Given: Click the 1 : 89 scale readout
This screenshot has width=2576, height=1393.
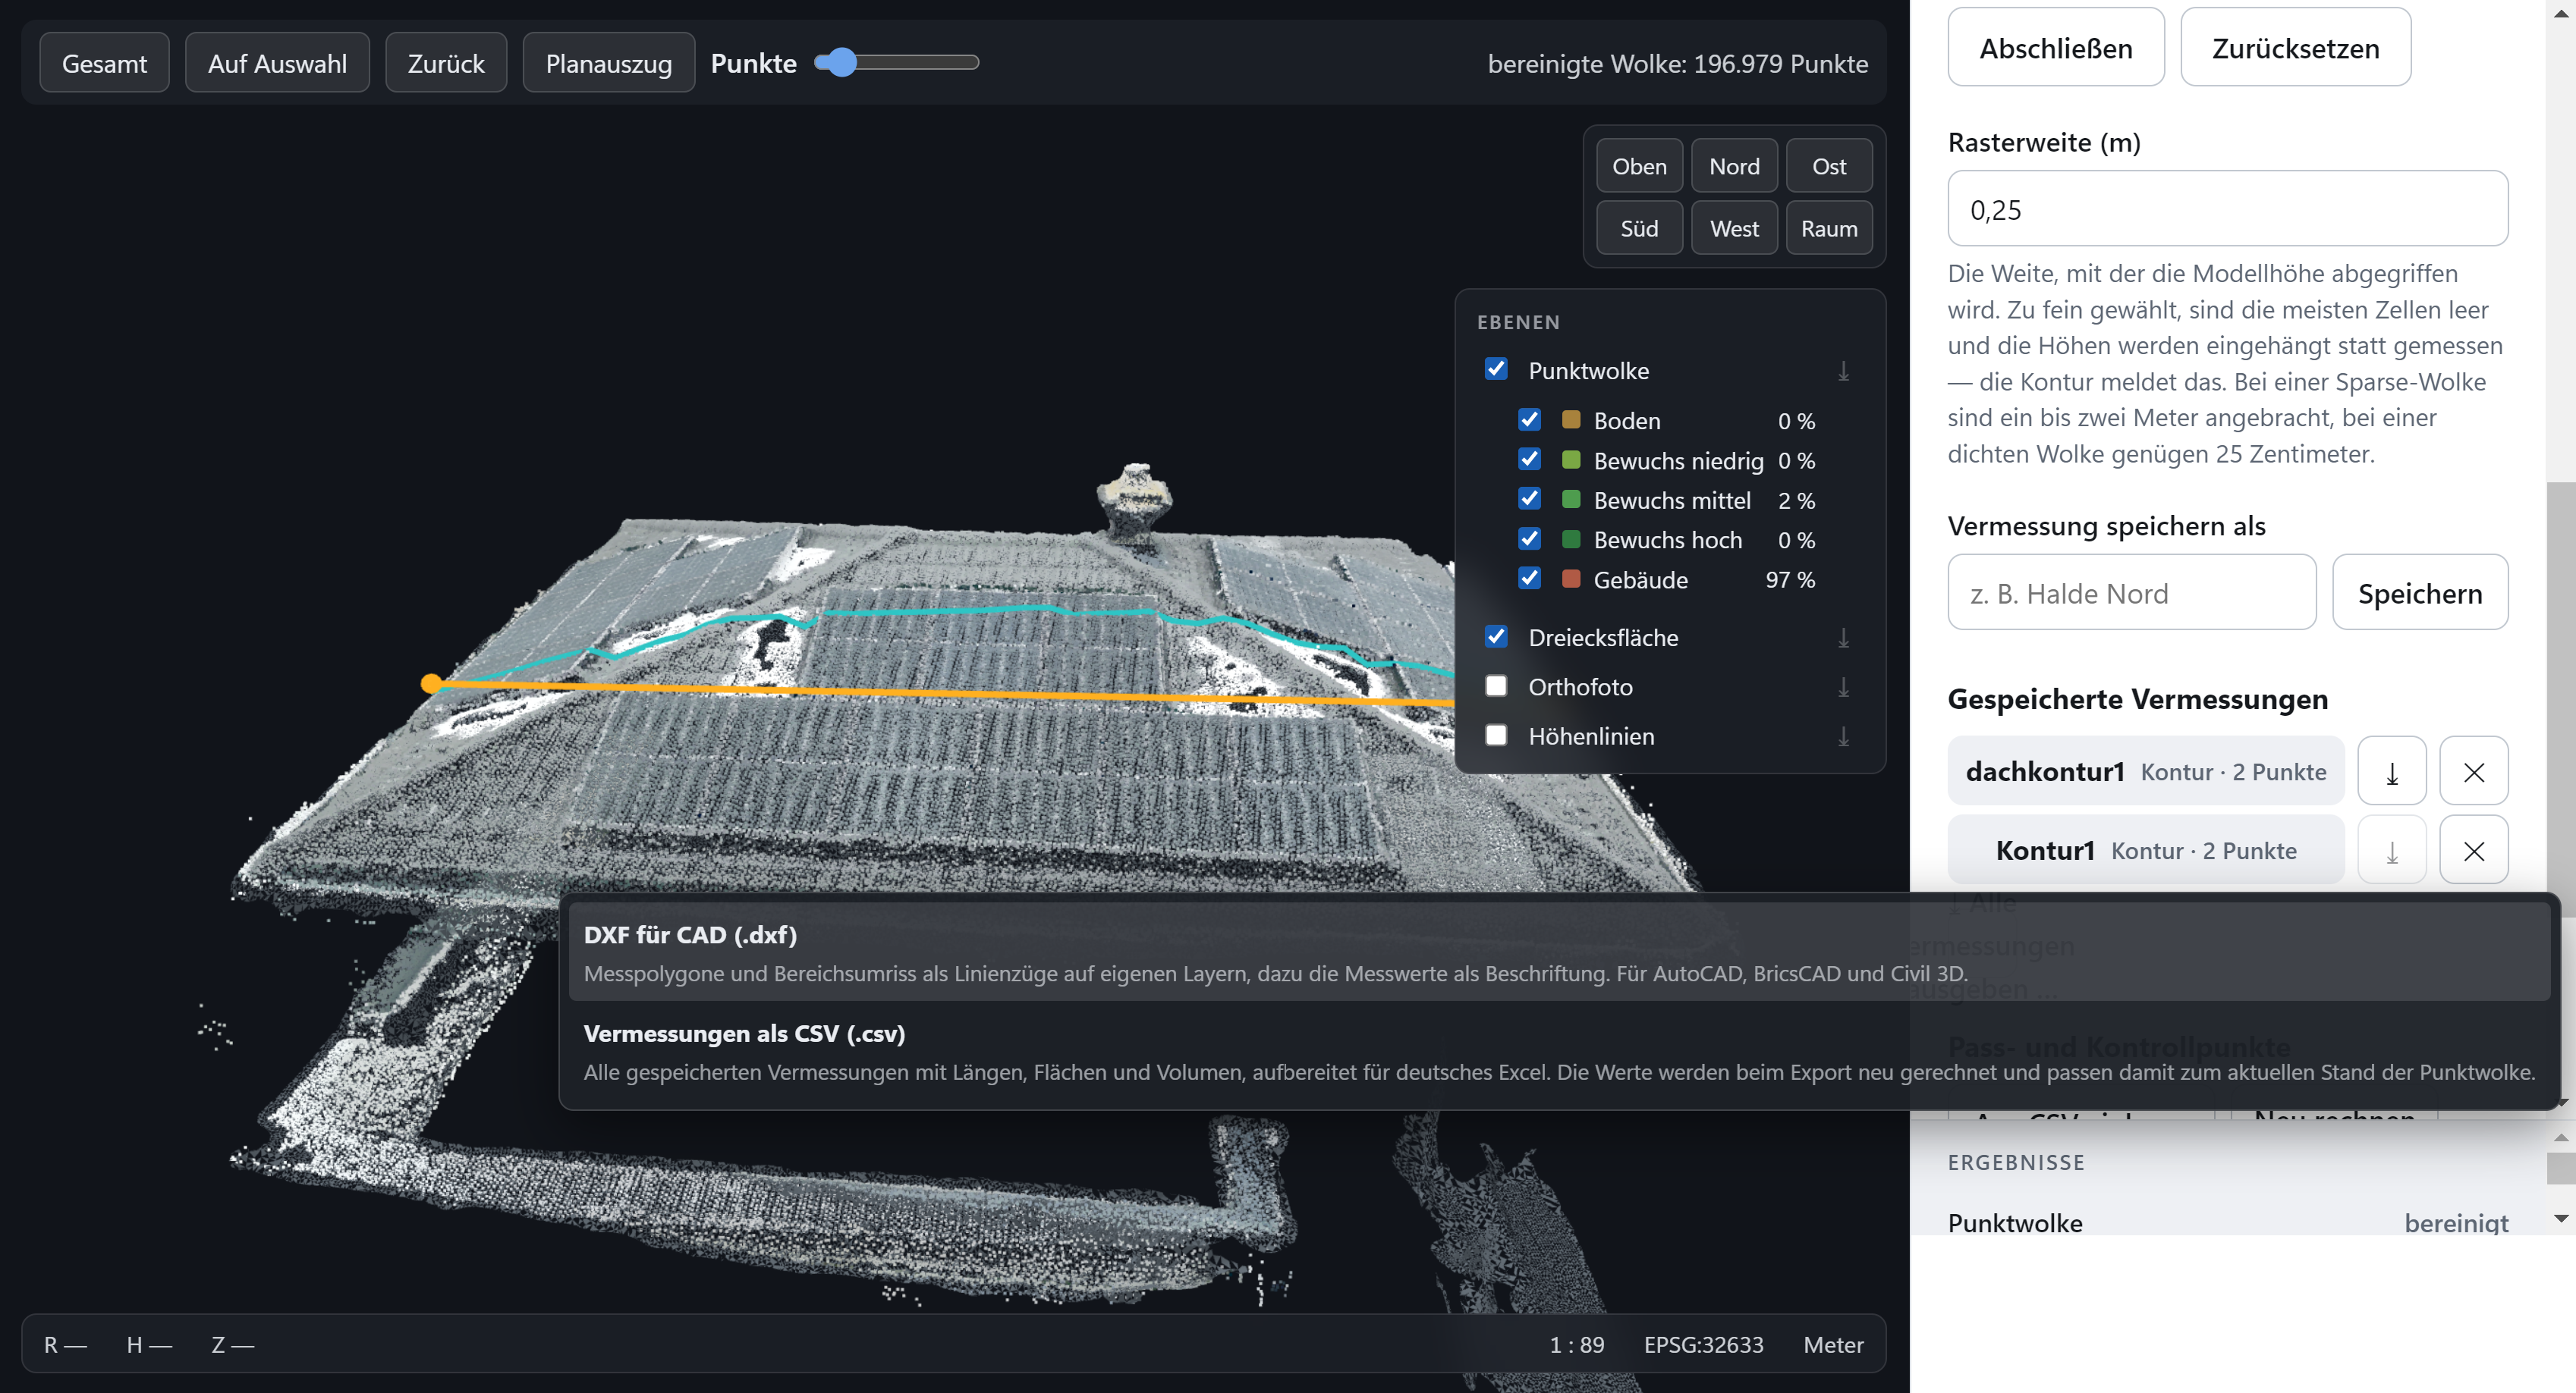Looking at the screenshot, I should click(x=1576, y=1345).
